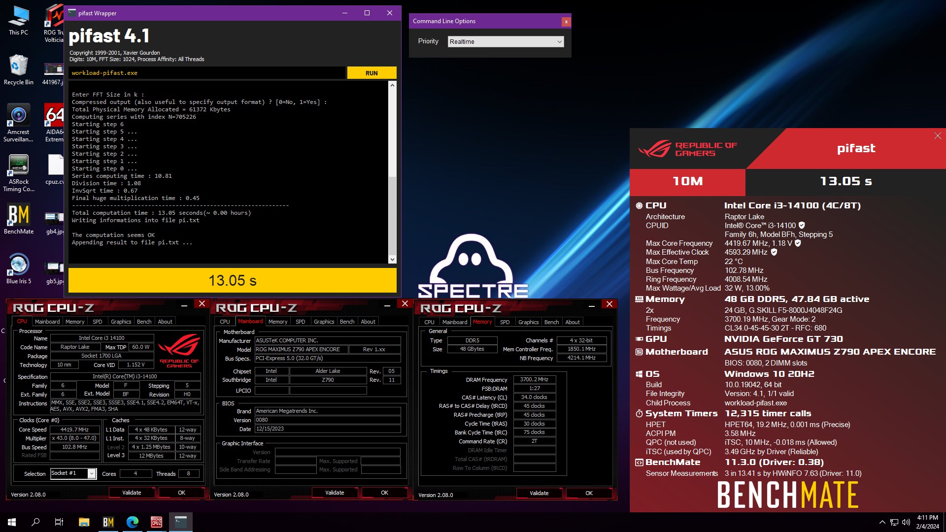
Task: Click Validate in right CPU-Z window
Action: [539, 493]
